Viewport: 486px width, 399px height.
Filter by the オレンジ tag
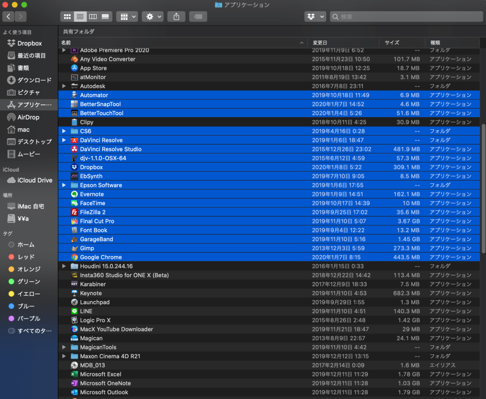pos(29,269)
